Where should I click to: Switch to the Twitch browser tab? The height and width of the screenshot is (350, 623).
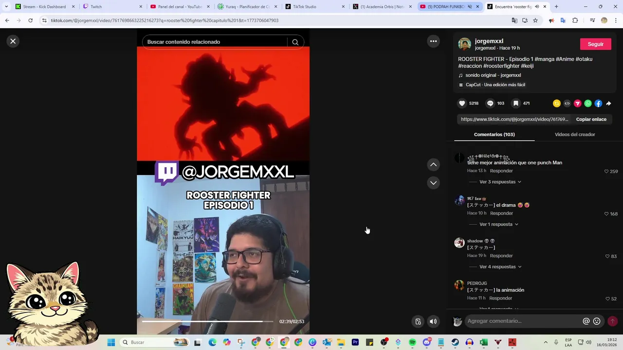point(112,7)
